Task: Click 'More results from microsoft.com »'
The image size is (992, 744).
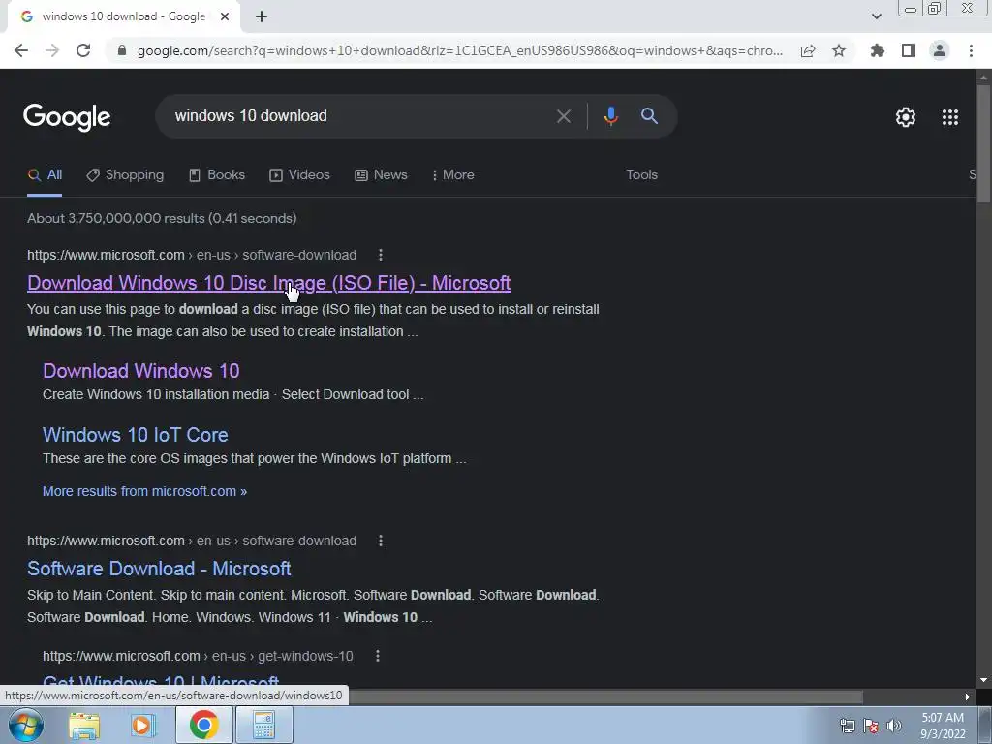Action: [145, 491]
